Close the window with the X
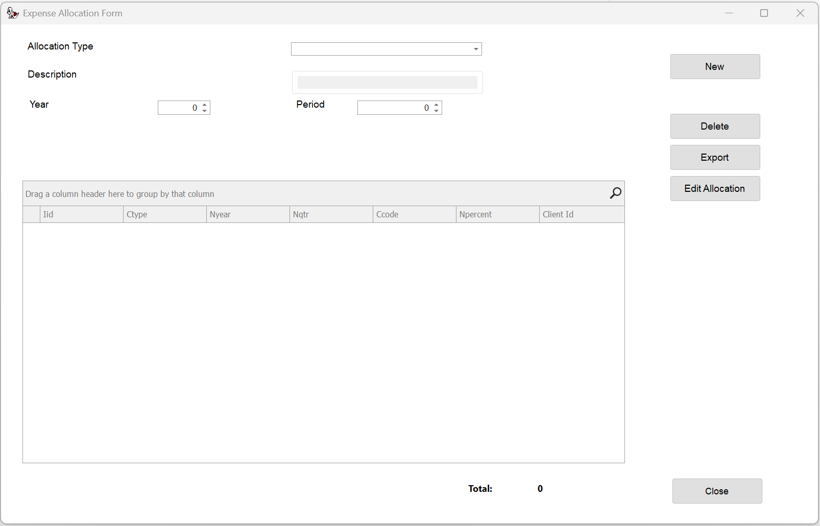 click(800, 13)
